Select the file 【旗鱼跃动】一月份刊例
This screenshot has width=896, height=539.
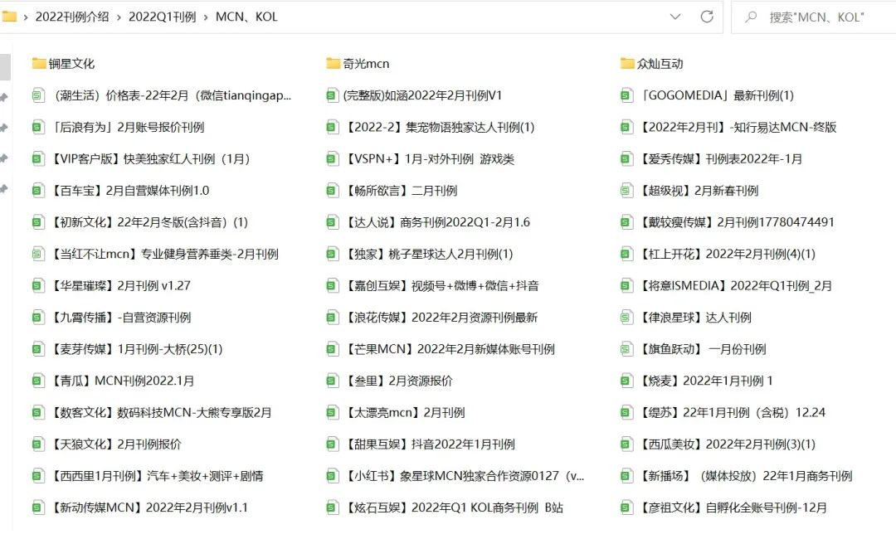click(694, 349)
